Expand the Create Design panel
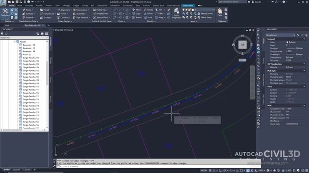Screen dimensions: 309x173 (65, 21)
